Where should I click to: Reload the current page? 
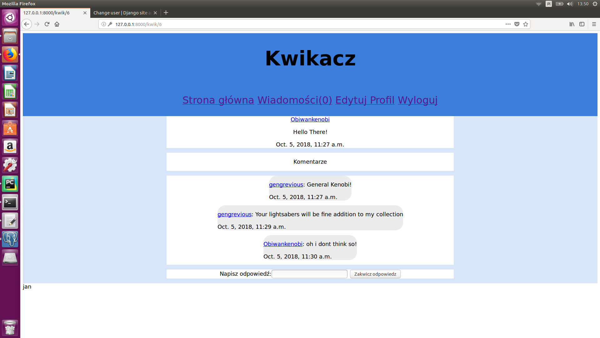click(x=47, y=24)
